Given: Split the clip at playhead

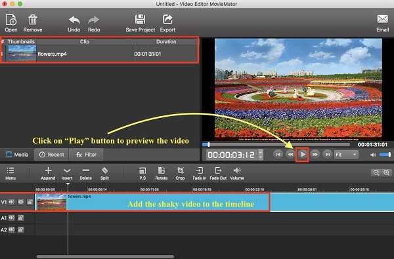Looking at the screenshot, I should (105, 173).
